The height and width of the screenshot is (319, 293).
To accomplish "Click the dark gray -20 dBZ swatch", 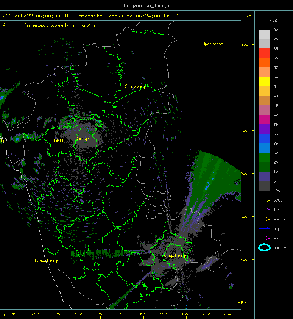I will click(x=264, y=186).
